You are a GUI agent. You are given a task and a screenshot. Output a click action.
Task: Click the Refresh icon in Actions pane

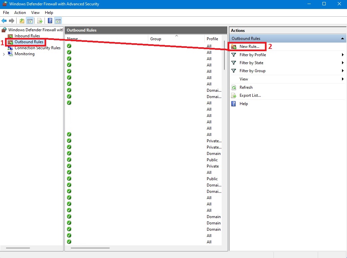click(234, 87)
